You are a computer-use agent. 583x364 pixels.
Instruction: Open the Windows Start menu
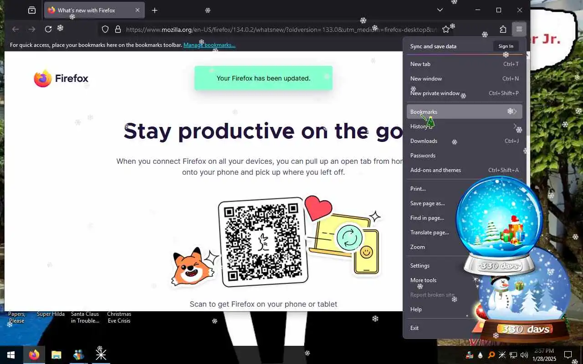click(x=11, y=355)
